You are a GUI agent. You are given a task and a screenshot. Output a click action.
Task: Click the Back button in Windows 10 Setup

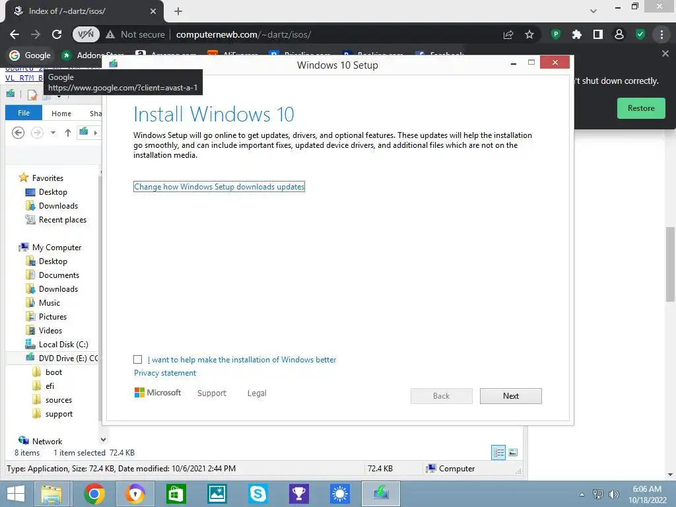click(x=442, y=396)
